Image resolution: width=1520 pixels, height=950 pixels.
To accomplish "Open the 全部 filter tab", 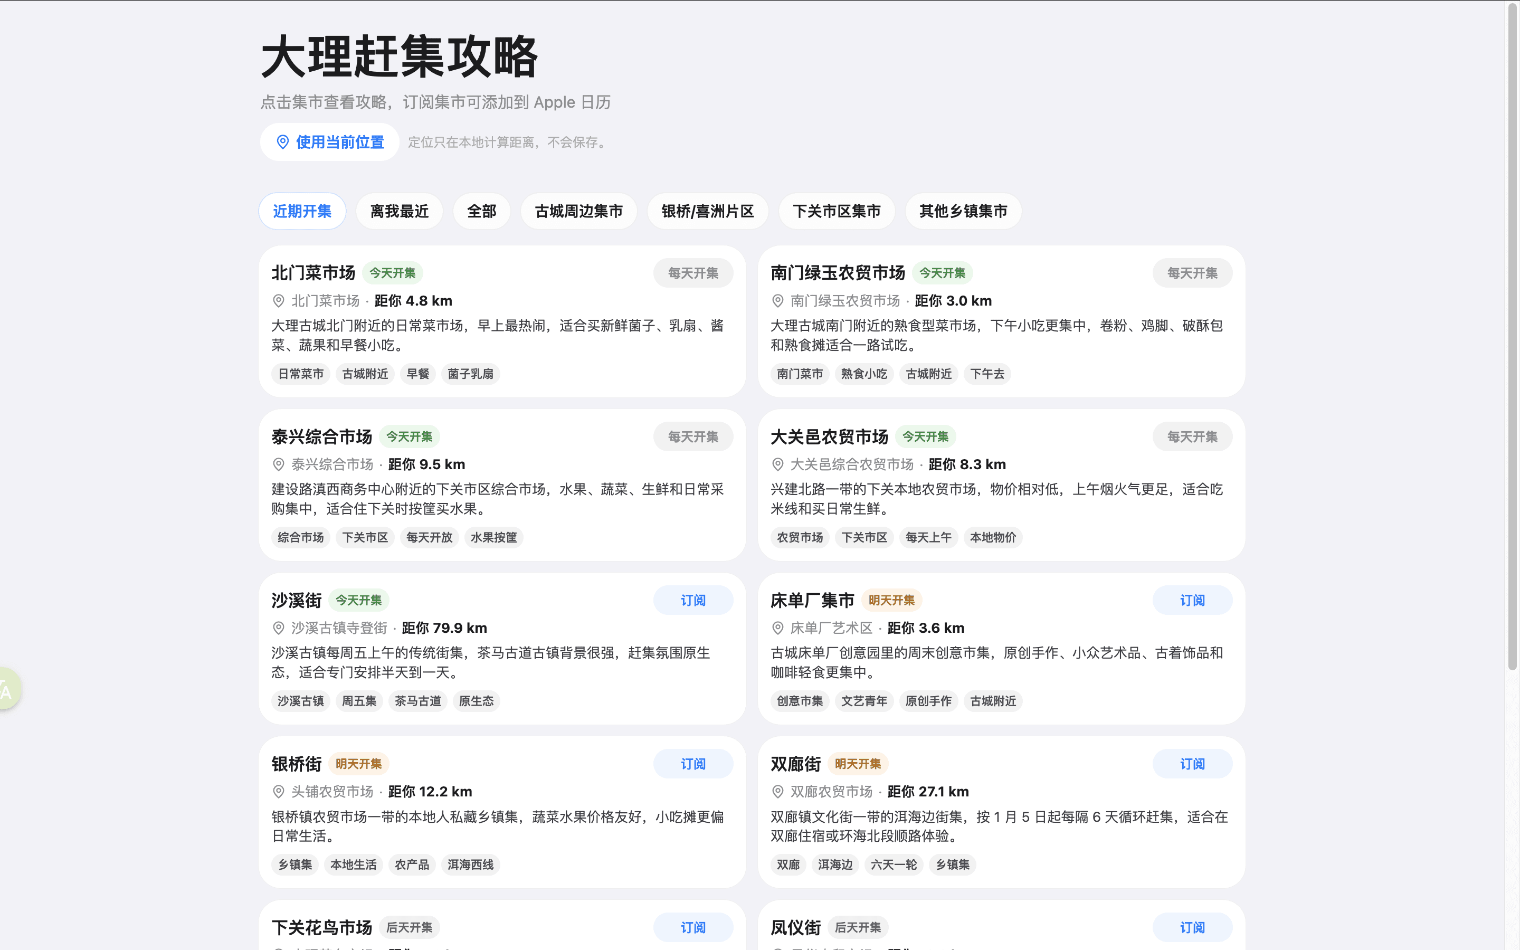I will (x=482, y=211).
